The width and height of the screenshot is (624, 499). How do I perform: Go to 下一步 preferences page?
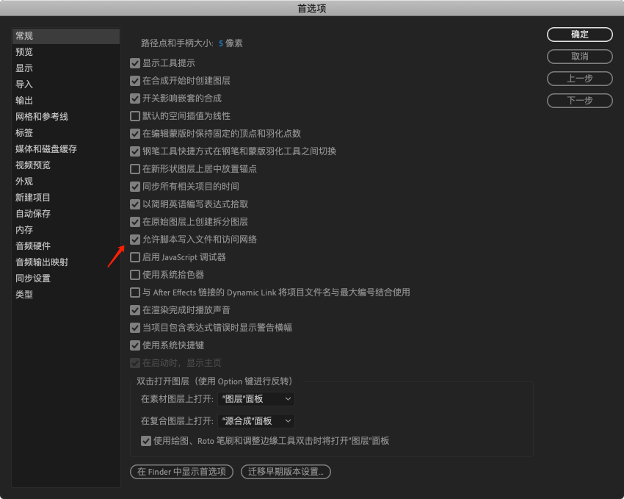click(x=579, y=101)
